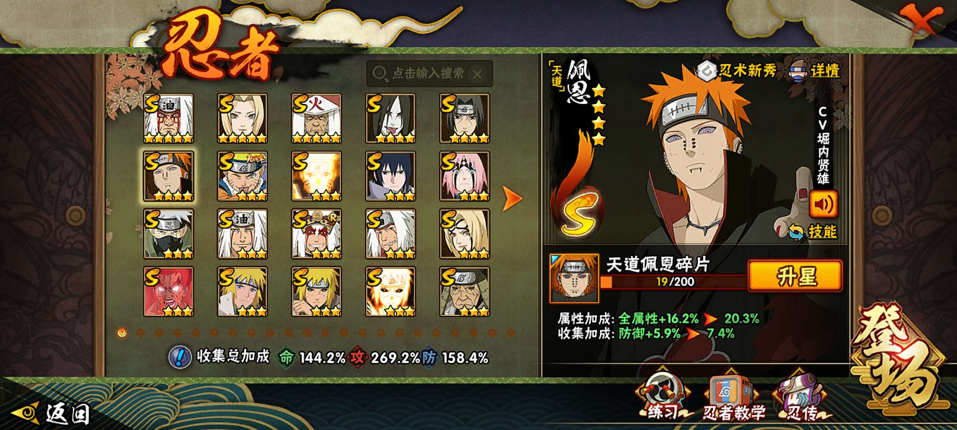Viewport: 957px width, 430px height.
Task: Tap the blue exclamation info icon
Action: click(x=180, y=357)
